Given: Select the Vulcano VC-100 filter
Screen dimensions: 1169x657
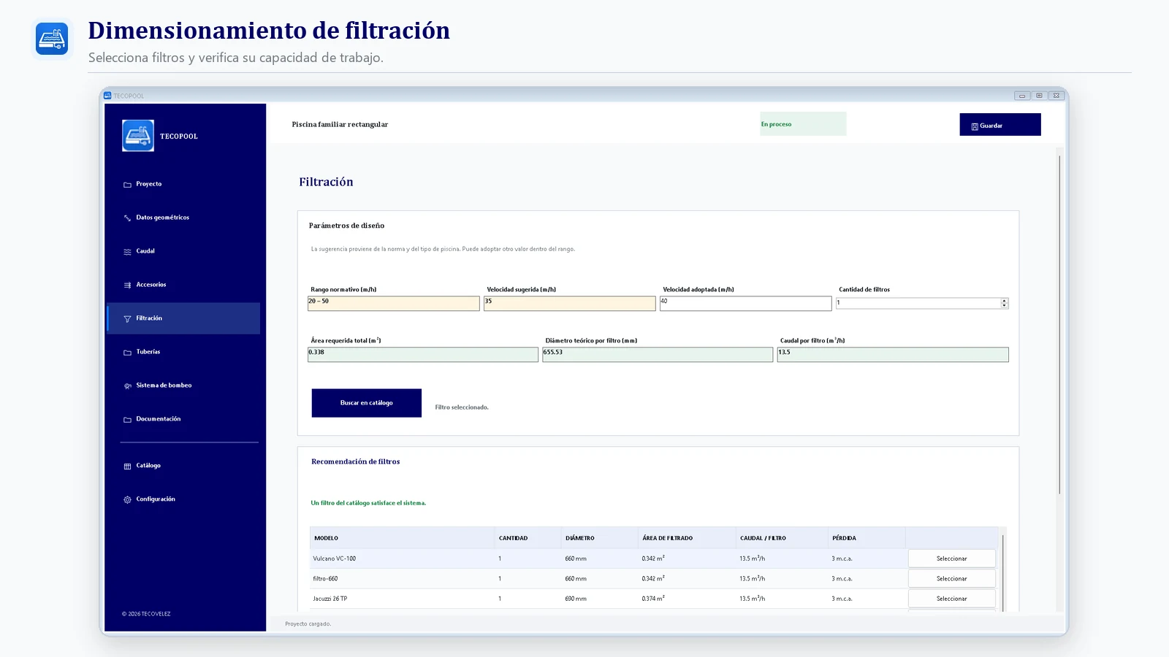Looking at the screenshot, I should [x=952, y=558].
